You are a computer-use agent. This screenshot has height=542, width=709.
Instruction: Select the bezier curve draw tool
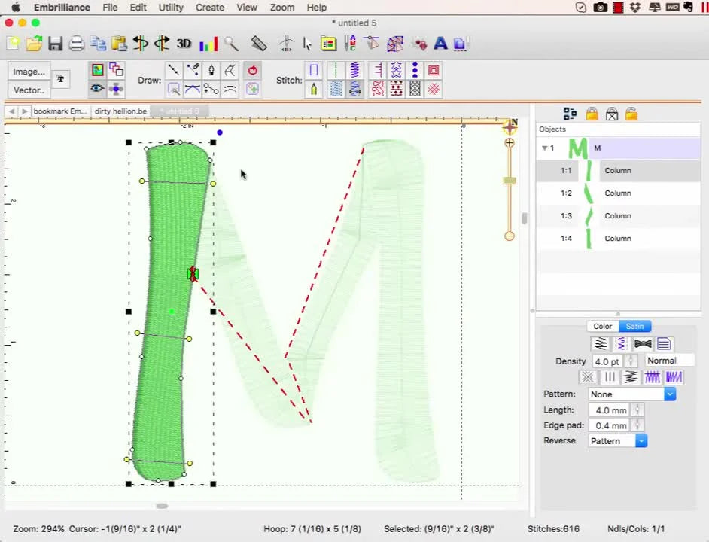pos(192,89)
